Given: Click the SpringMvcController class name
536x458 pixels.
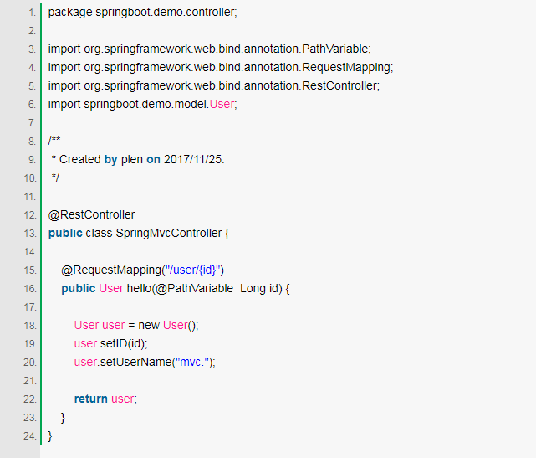Looking at the screenshot, I should tap(169, 234).
